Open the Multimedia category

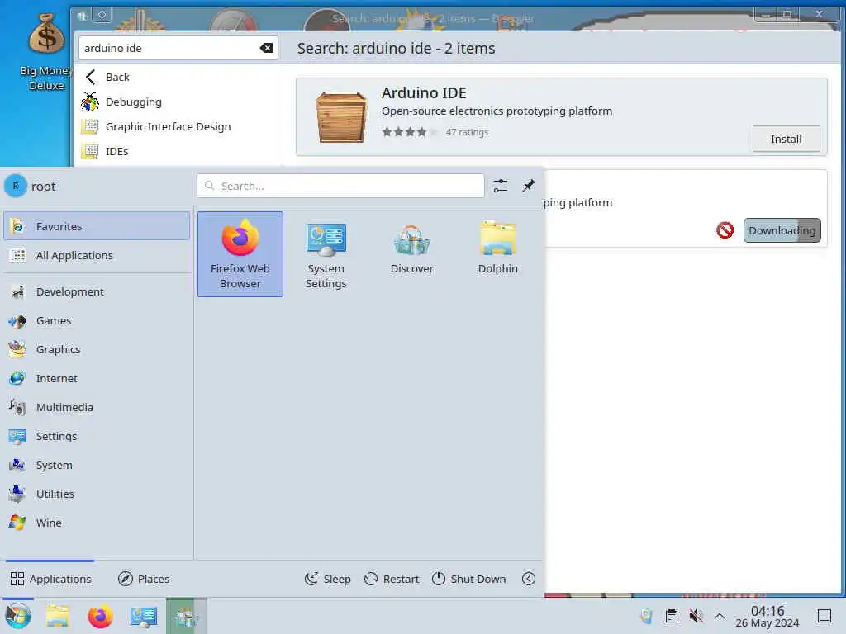[x=97, y=408]
